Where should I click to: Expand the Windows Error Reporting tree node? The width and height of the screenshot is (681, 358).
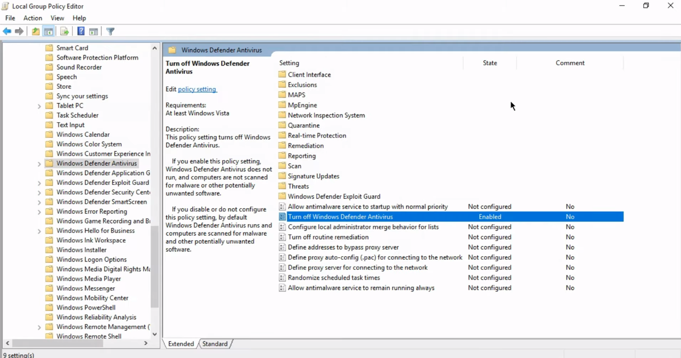[39, 212]
